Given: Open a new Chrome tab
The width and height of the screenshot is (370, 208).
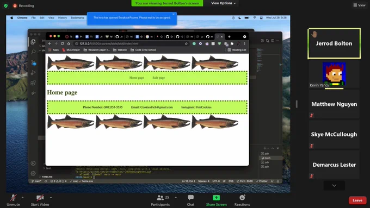Looking at the screenshot, I should tap(229, 36).
